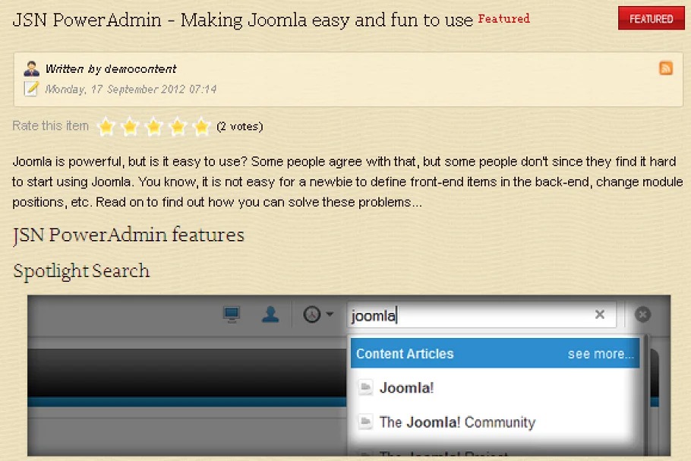The height and width of the screenshot is (461, 691).
Task: Rate the item one star
Action: (x=106, y=127)
